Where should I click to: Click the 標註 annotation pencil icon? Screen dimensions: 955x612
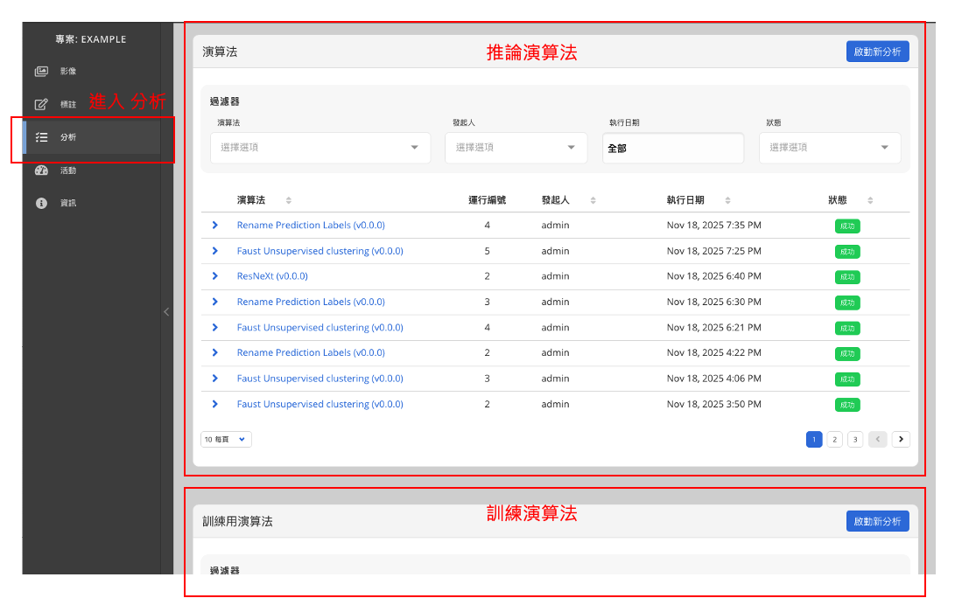(41, 104)
